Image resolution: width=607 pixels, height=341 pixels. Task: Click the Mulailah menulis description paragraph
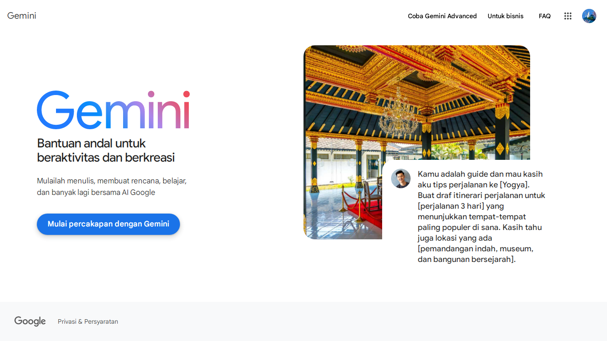click(112, 186)
